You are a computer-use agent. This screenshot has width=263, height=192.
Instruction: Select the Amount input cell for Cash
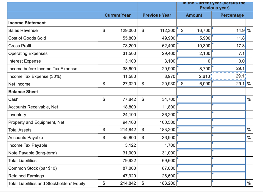tap(194, 99)
